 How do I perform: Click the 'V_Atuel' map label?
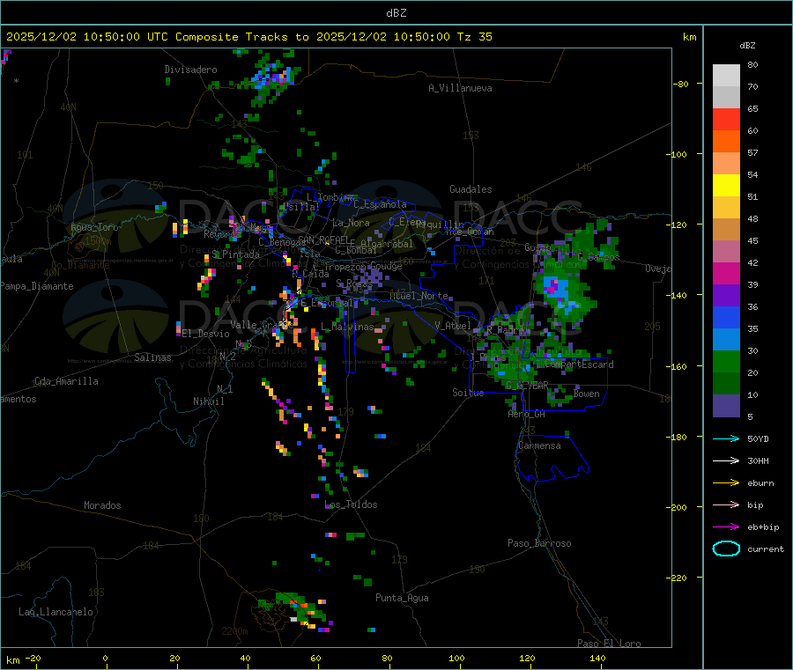coord(453,326)
